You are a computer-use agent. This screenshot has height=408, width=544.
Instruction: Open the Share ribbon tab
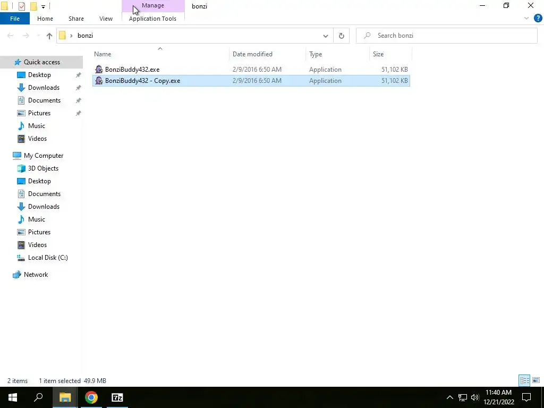[x=76, y=19]
